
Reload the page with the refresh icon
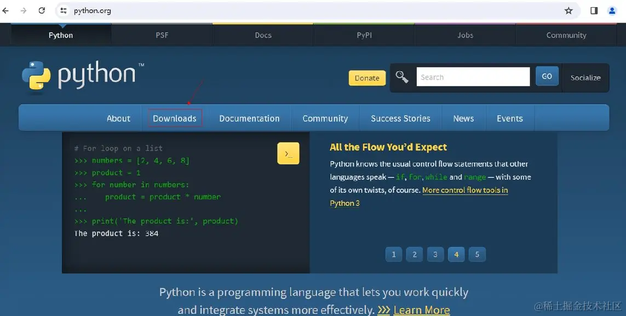click(42, 11)
